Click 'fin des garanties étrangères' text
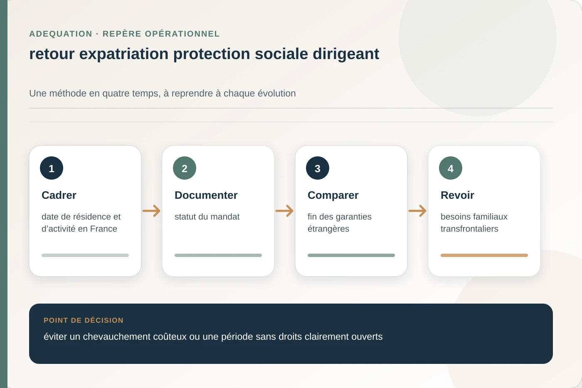582x388 pixels. pos(340,222)
